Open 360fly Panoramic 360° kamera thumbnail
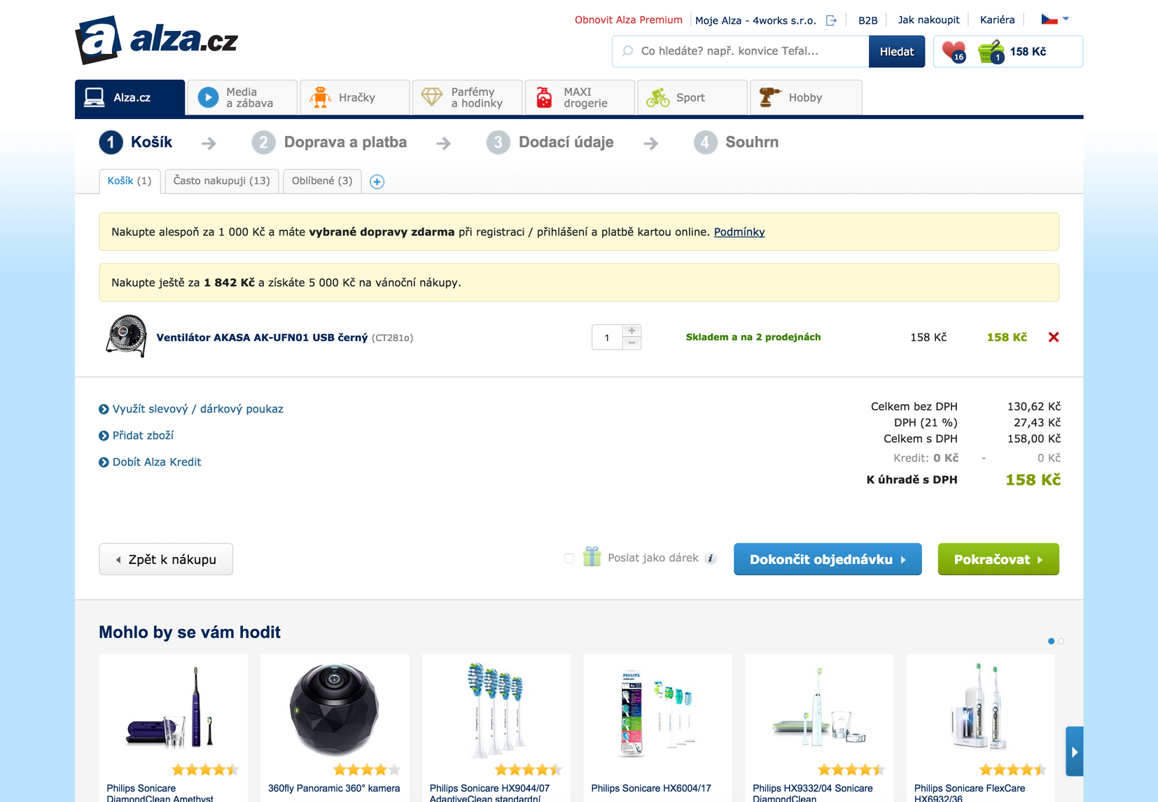 [x=335, y=709]
